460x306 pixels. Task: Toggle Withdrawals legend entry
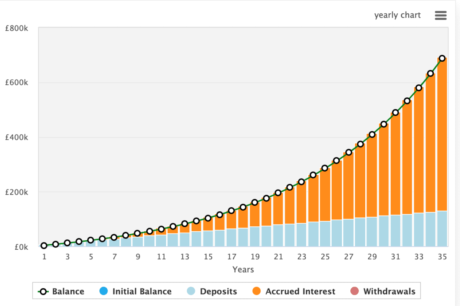tap(389, 291)
